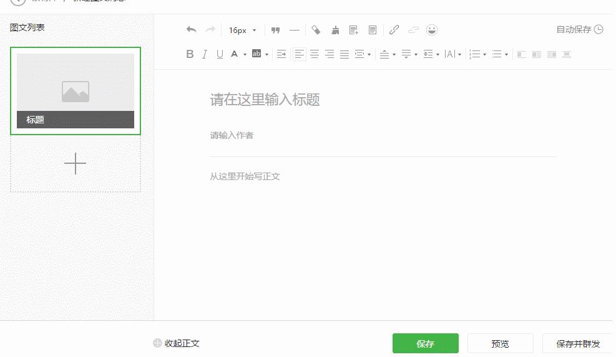
Task: Open the spacing-before-paragraph dropdown arrow
Action: tap(394, 55)
